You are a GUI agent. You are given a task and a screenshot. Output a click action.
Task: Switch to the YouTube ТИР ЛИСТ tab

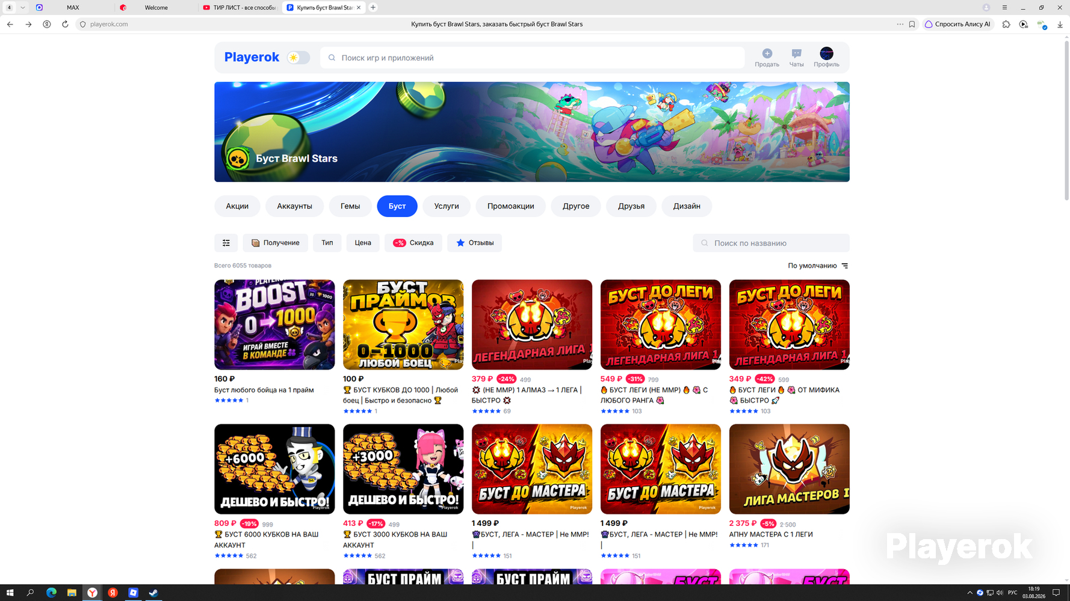240,7
